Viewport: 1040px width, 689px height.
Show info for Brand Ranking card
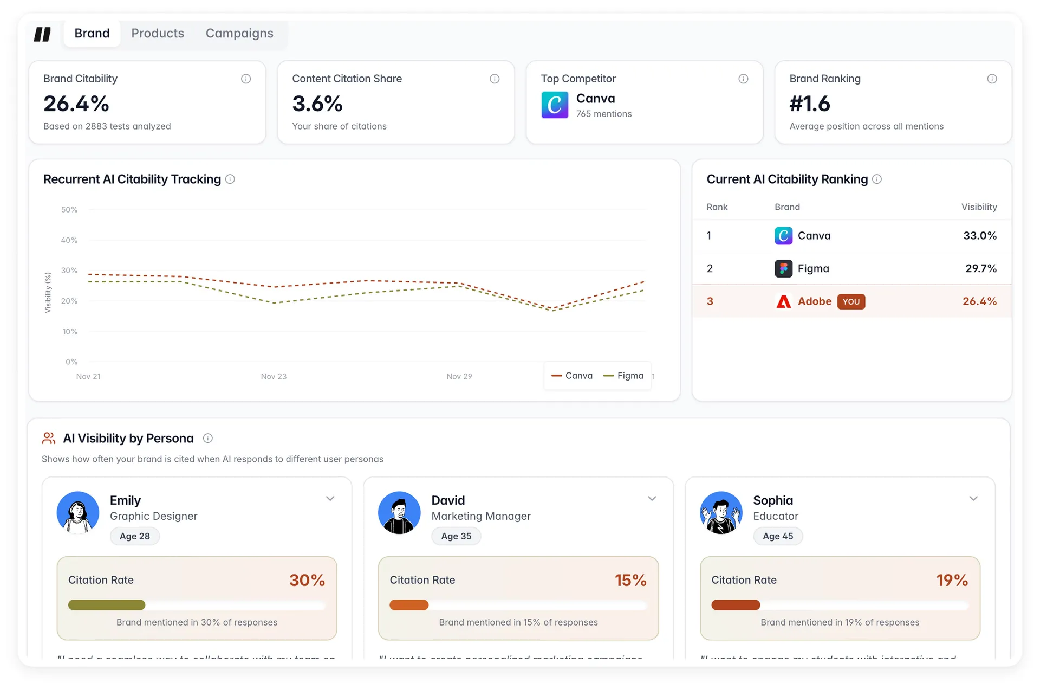(992, 79)
